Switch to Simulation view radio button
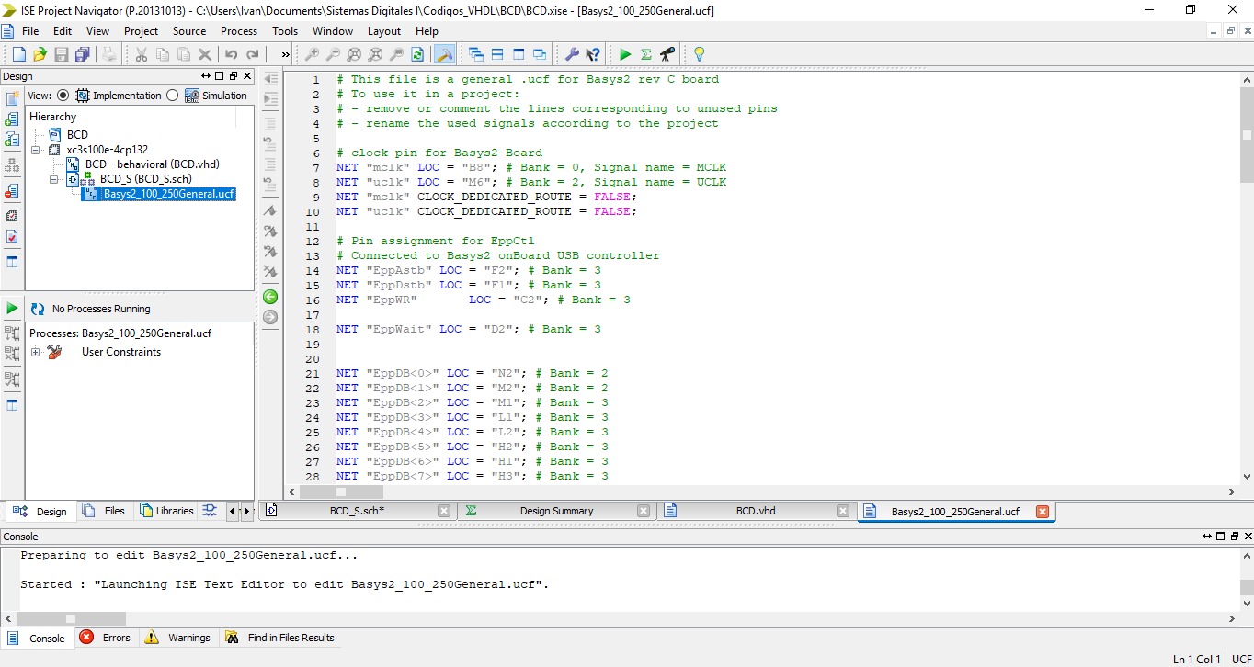1254x667 pixels. coord(173,95)
